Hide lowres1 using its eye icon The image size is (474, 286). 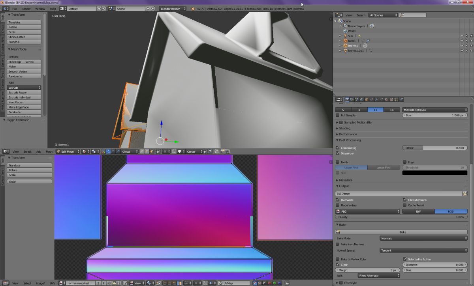pyautogui.click(x=461, y=46)
